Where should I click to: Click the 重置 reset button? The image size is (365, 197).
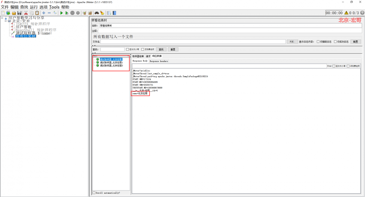tap(173, 49)
